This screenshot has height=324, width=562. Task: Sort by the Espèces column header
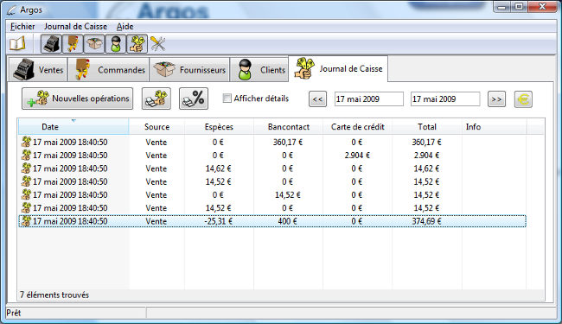coord(219,127)
